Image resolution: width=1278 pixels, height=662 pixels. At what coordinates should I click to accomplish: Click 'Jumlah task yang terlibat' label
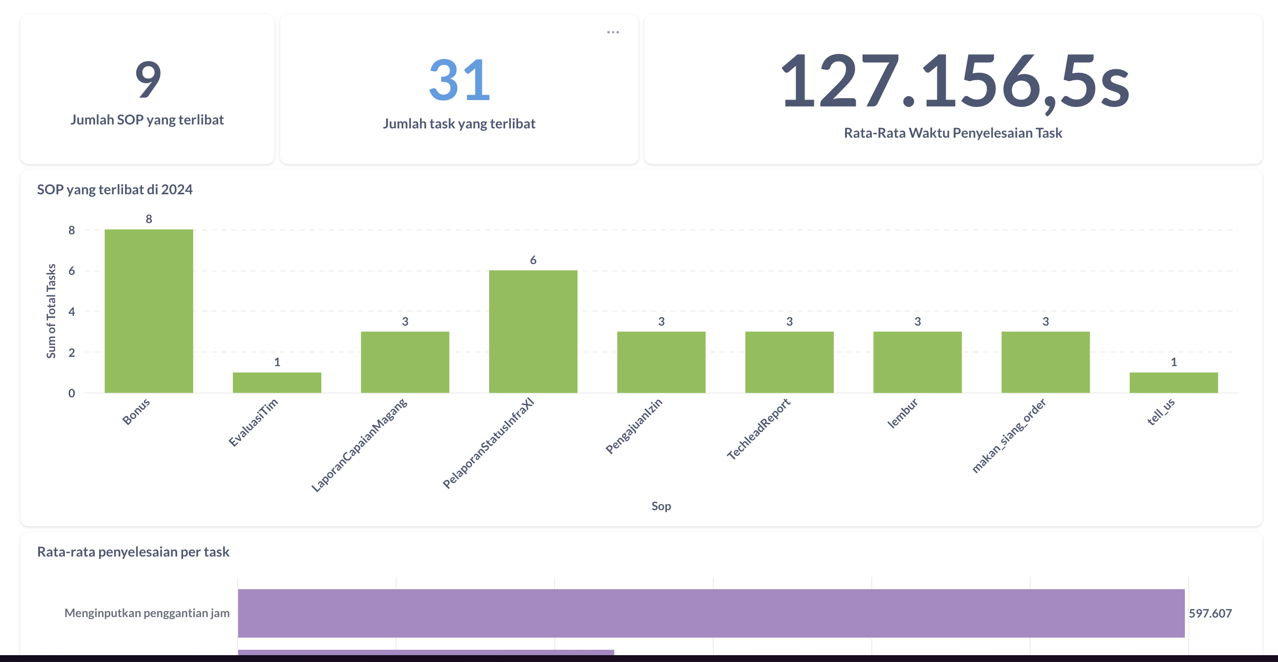click(459, 124)
